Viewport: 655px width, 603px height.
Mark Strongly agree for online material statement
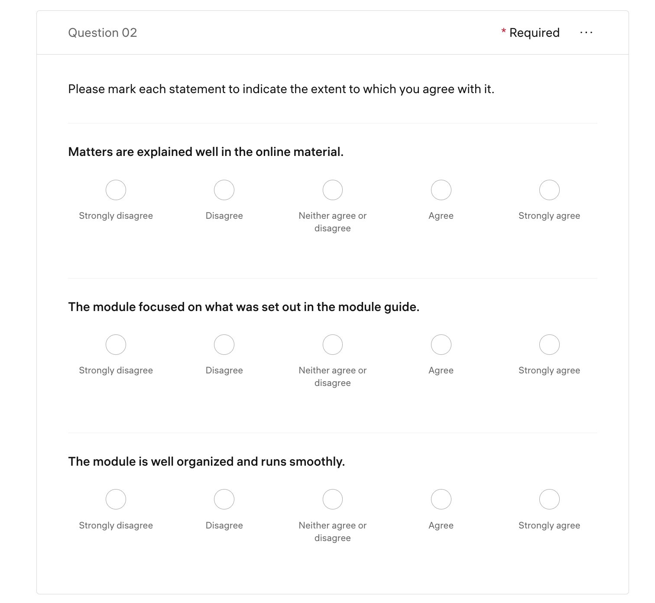pos(549,190)
